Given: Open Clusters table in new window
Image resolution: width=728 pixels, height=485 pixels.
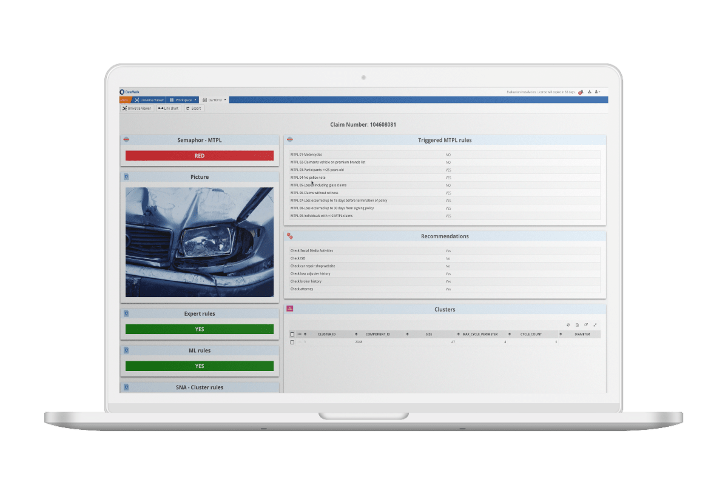Looking at the screenshot, I should 586,325.
